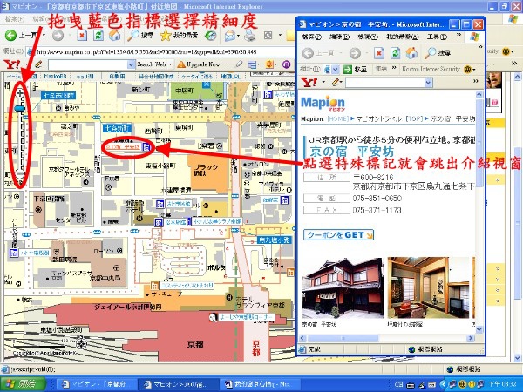This screenshot has width=523, height=392.
Task: Click Windows Start button
Action: [23, 384]
